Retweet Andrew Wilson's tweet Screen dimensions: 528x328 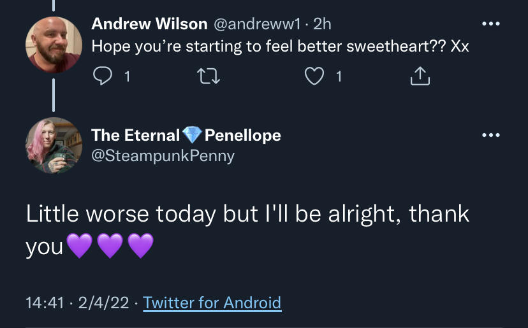(209, 76)
